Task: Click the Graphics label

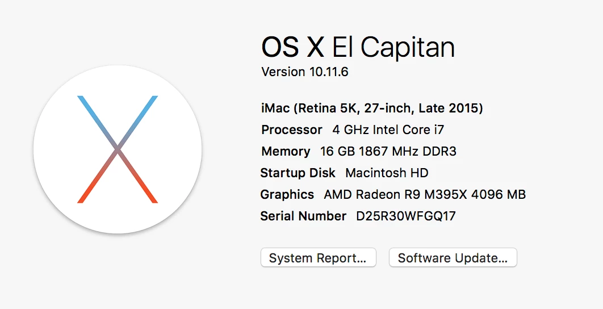Action: (x=287, y=194)
